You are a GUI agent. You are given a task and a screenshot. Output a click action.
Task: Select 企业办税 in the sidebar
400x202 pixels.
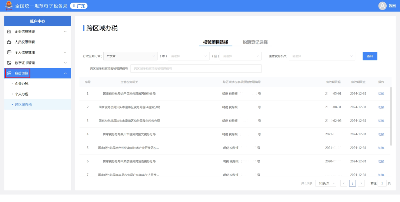[22, 84]
